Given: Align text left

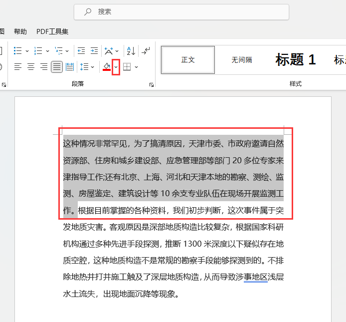Looking at the screenshot, I should coord(18,67).
